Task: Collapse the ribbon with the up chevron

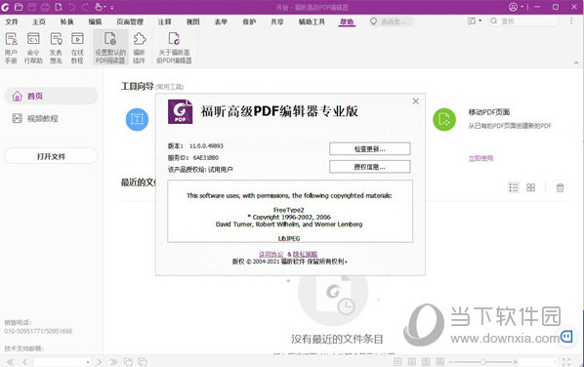Action: (x=576, y=62)
